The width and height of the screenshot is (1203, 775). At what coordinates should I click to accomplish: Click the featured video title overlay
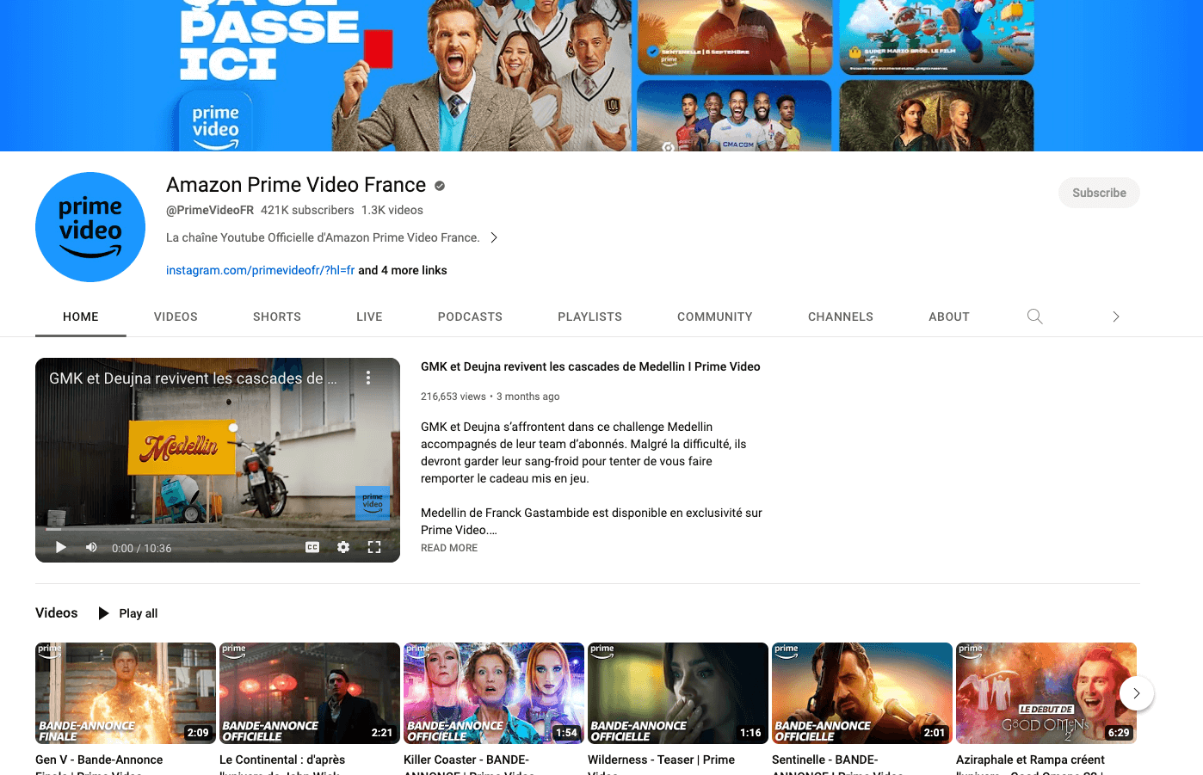(194, 378)
